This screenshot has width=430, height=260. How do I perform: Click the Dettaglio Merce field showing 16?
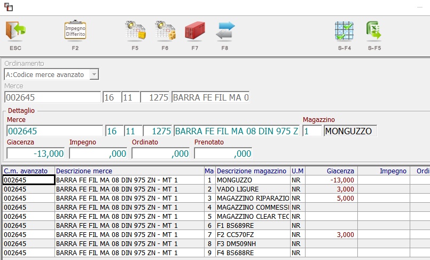coord(114,131)
